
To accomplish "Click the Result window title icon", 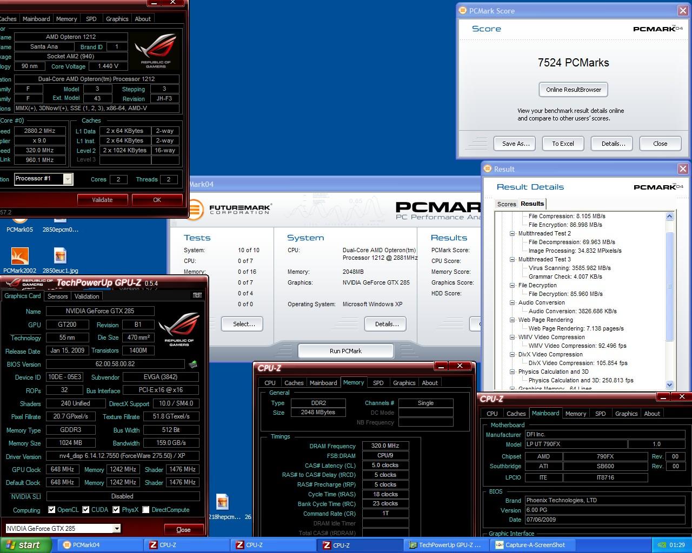I will pyautogui.click(x=487, y=168).
